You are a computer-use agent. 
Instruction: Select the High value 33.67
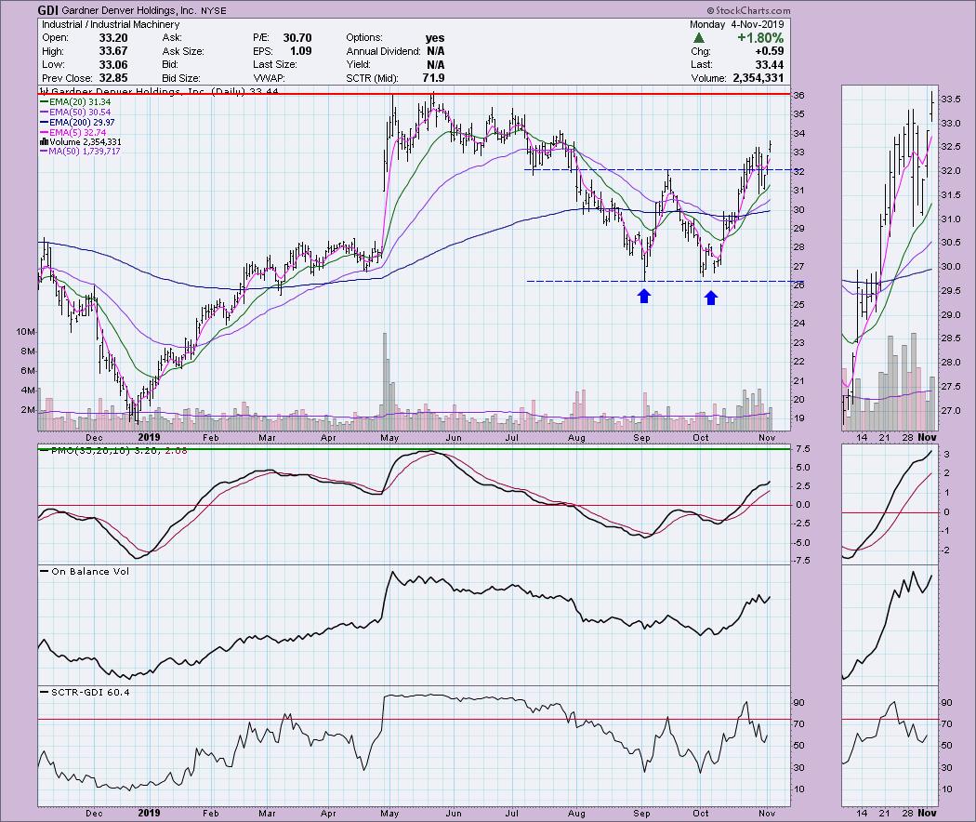[x=113, y=51]
